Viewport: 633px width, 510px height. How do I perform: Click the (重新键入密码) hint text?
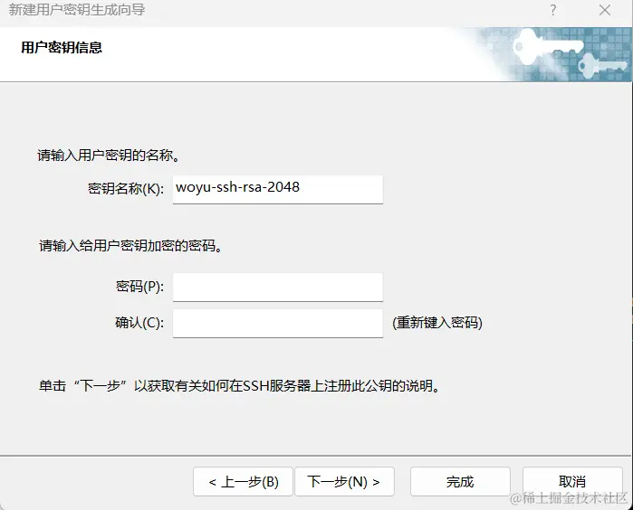pyautogui.click(x=437, y=323)
